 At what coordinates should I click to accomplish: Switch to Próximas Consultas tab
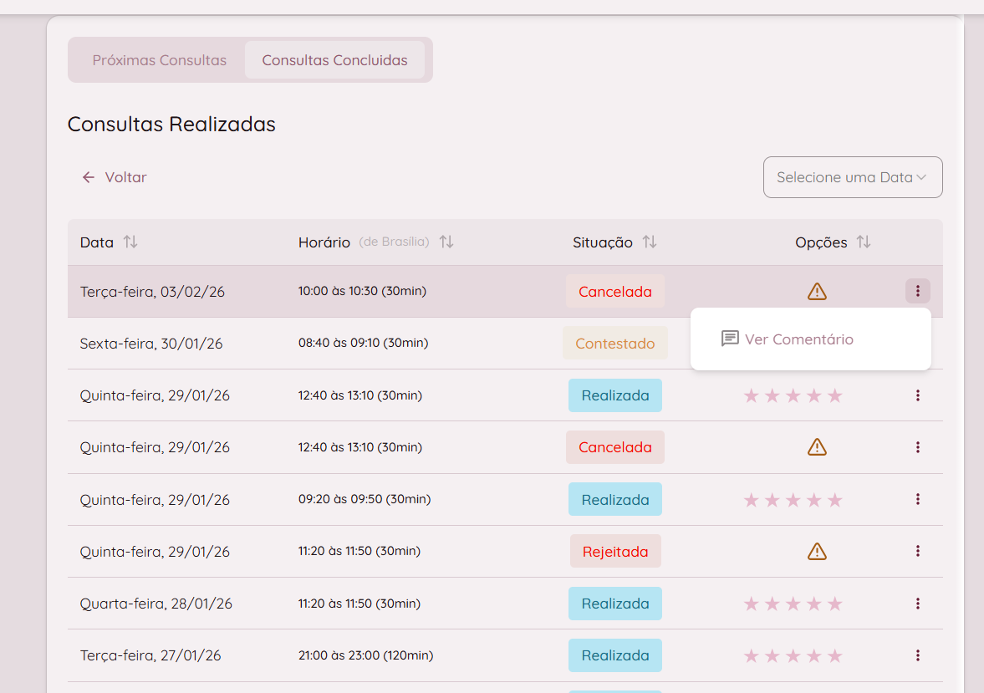pos(159,60)
